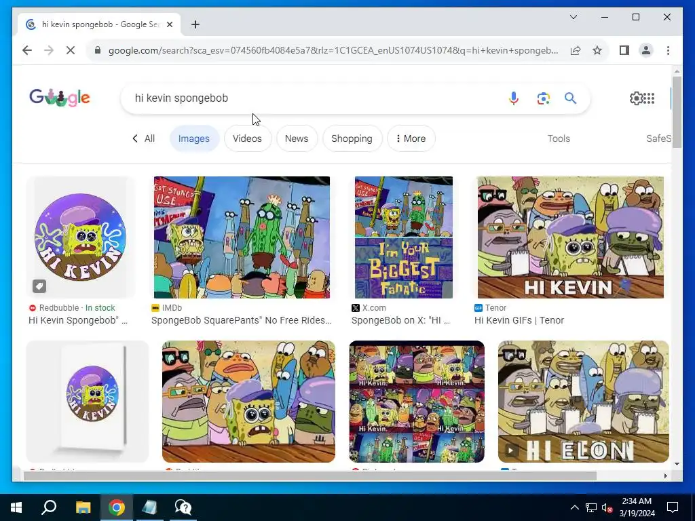Open 'SpongeBob SquarePants" No Free Rides' link
This screenshot has width=695, height=521.
[x=242, y=320]
